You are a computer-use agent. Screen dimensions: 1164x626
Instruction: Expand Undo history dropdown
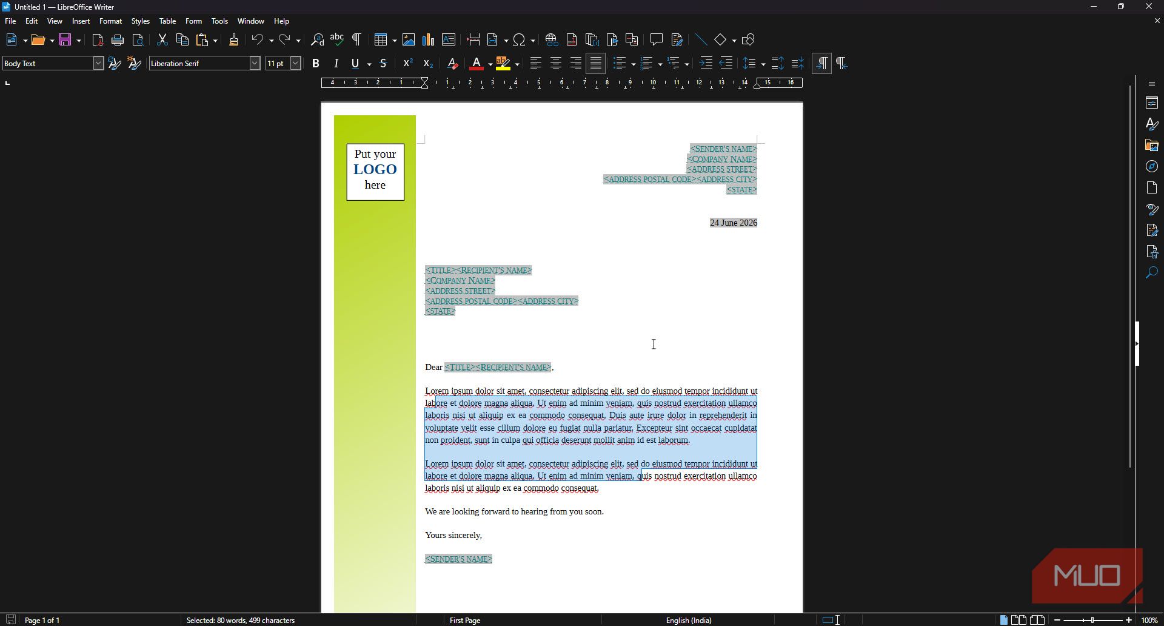click(271, 41)
